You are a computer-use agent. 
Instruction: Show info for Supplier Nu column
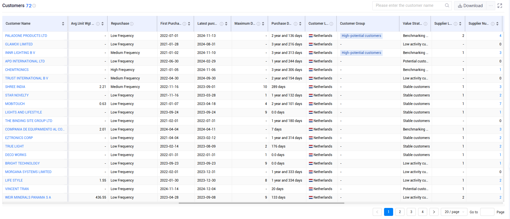493,24
